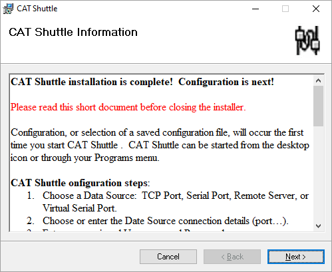Click the CAT Shuttle installer icon in title bar
Screen dimensions: 332x272
click(8, 9)
